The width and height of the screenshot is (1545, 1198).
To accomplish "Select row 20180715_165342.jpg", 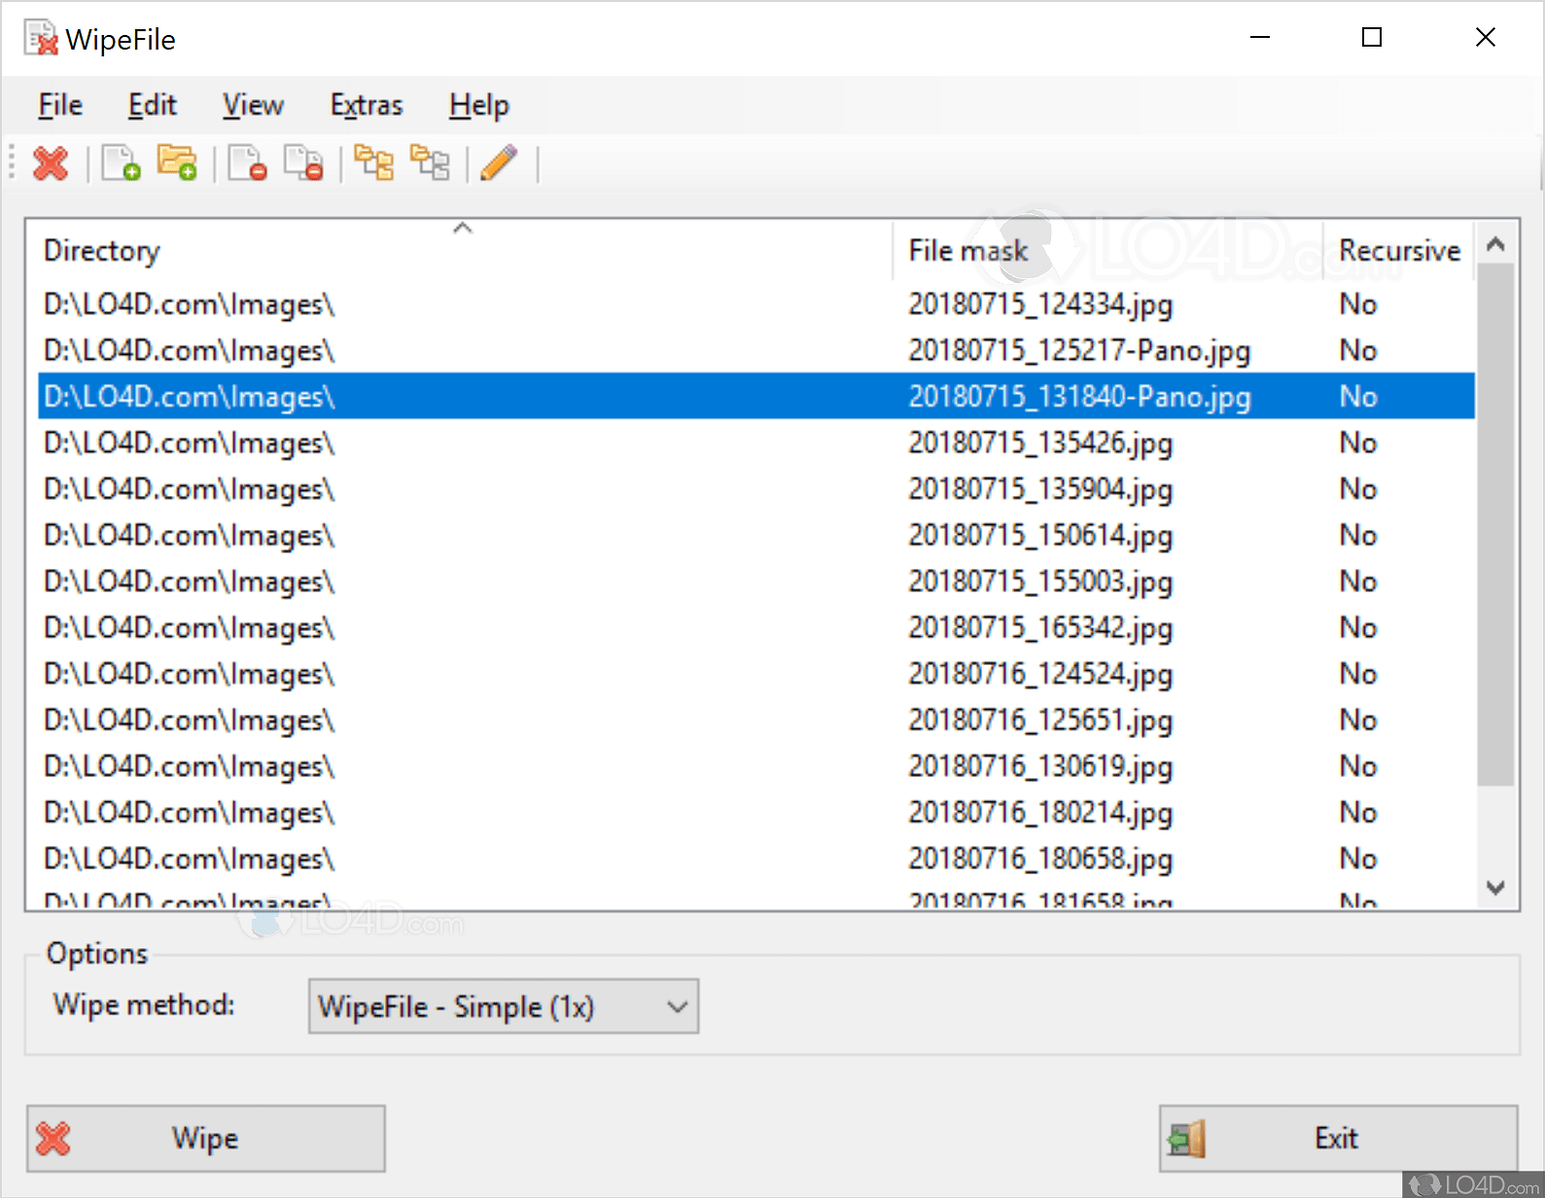I will click(x=756, y=627).
